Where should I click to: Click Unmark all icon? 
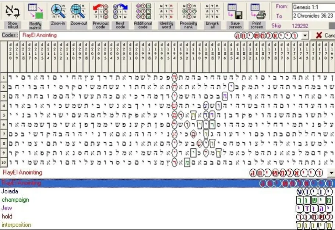[x=211, y=11]
